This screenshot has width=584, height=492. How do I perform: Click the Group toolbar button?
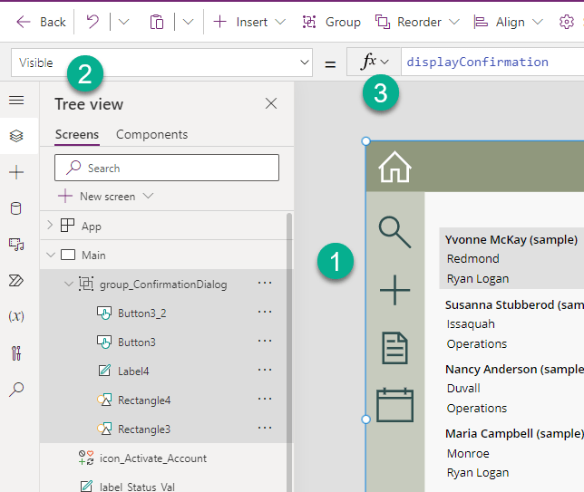(331, 22)
